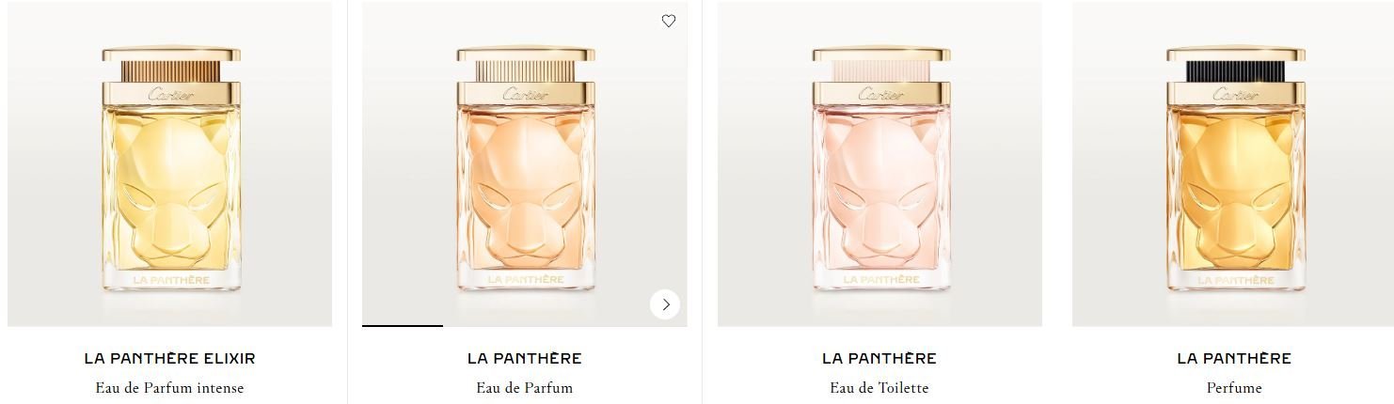The width and height of the screenshot is (1394, 404).
Task: Click the copper ribbed cap of Elixir bottle
Action: 170,71
